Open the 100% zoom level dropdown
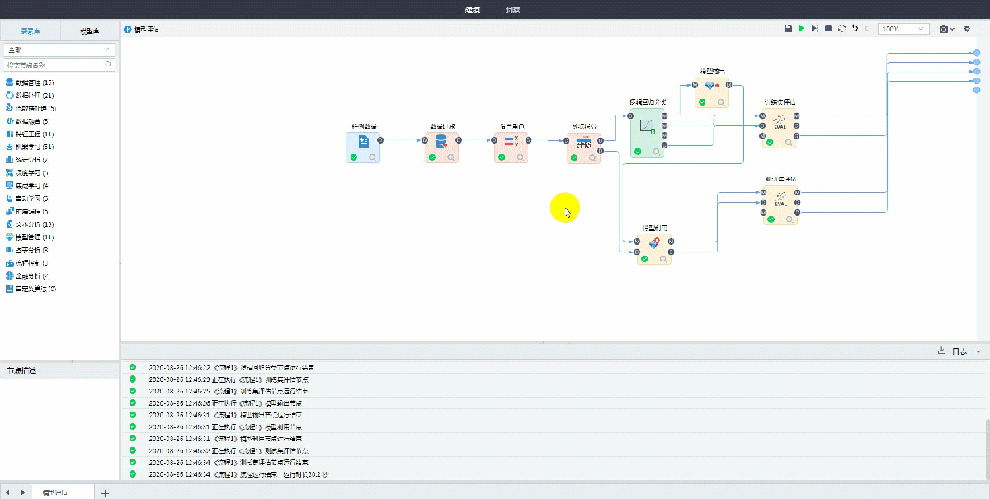 coord(903,29)
